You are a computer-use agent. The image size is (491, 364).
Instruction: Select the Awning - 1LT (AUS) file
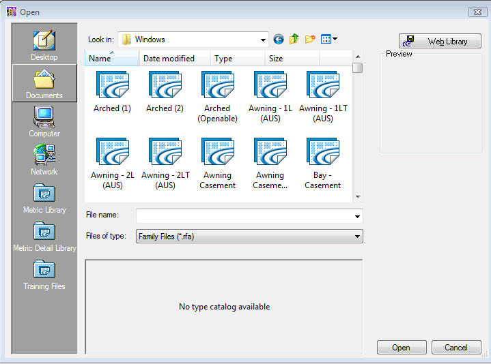tap(323, 97)
